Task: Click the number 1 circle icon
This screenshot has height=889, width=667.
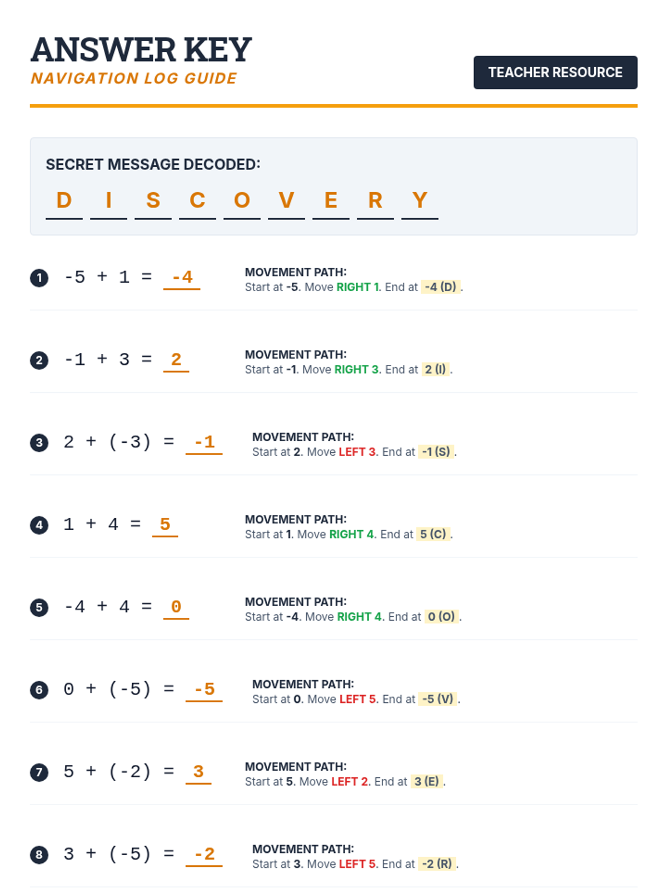Action: coord(39,278)
